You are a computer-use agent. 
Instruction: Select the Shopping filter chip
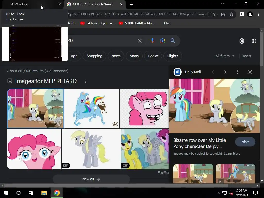(x=94, y=56)
